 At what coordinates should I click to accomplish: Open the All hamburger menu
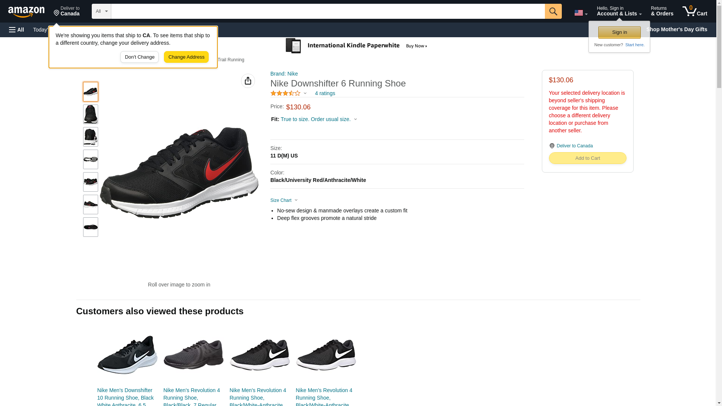click(17, 30)
